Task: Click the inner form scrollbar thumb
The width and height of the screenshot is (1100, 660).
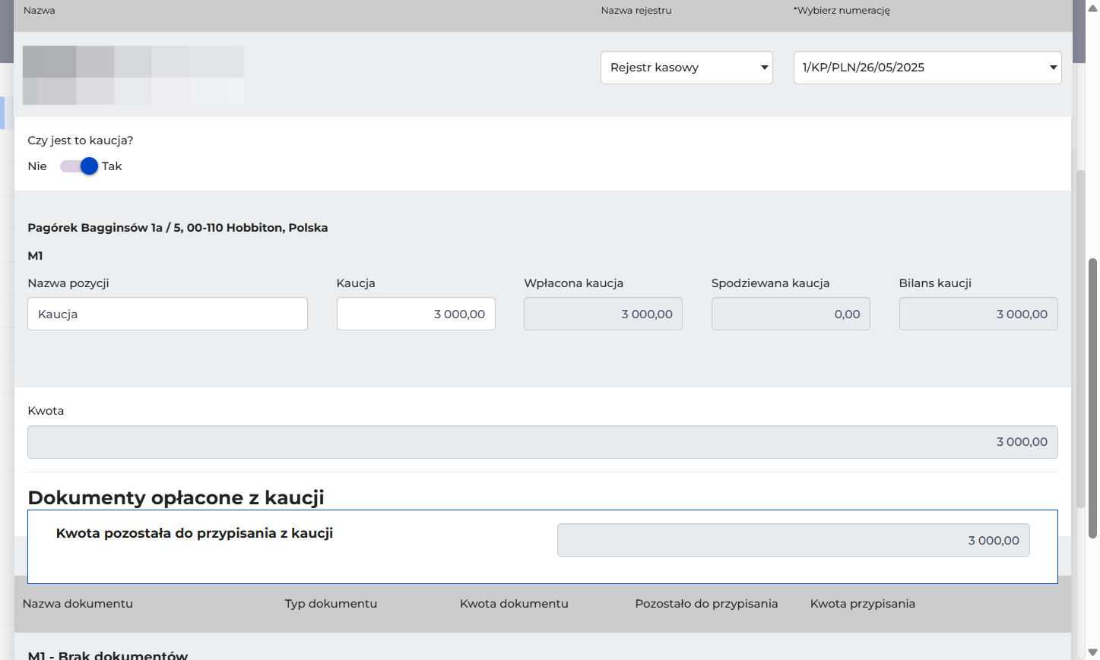Action: pyautogui.click(x=1081, y=339)
